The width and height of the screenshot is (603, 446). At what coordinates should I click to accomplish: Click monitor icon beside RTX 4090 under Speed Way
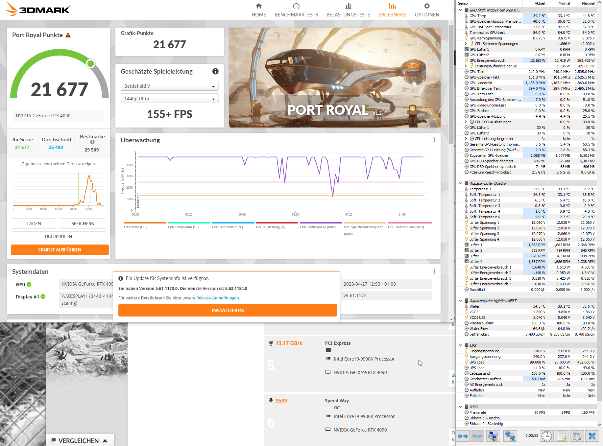[x=328, y=430]
